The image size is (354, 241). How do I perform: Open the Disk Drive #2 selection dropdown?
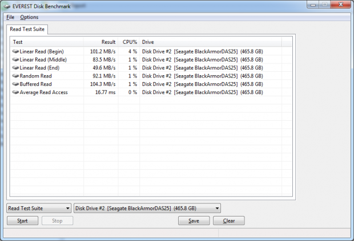point(147,209)
